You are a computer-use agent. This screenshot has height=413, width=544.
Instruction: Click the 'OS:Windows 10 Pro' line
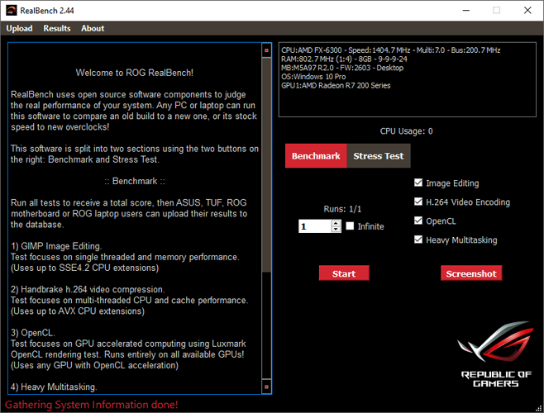click(x=313, y=77)
